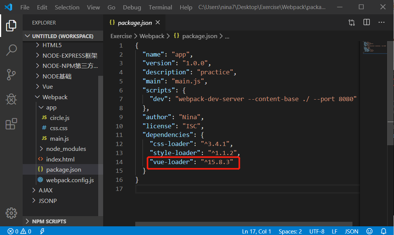Open the Debug view (bug icon)

click(11, 99)
